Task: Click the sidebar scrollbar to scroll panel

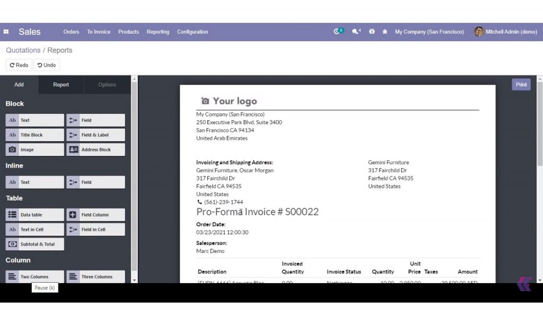Action: coord(134,180)
